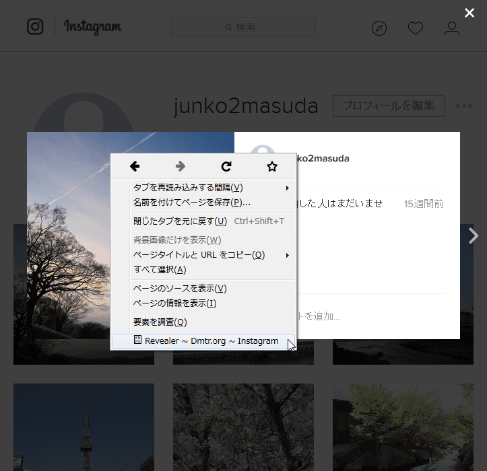The image size is (487, 471).
Task: Go to next photo with right chevron
Action: 473,235
